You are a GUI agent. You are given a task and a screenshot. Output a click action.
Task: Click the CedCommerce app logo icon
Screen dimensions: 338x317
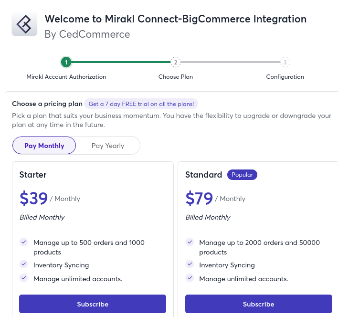(24, 24)
